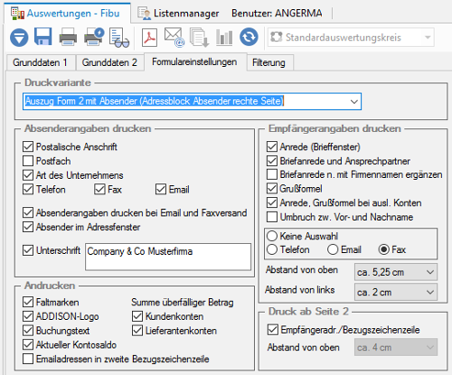
Task: Toggle the Unterschrift checkbox
Action: click(x=28, y=250)
